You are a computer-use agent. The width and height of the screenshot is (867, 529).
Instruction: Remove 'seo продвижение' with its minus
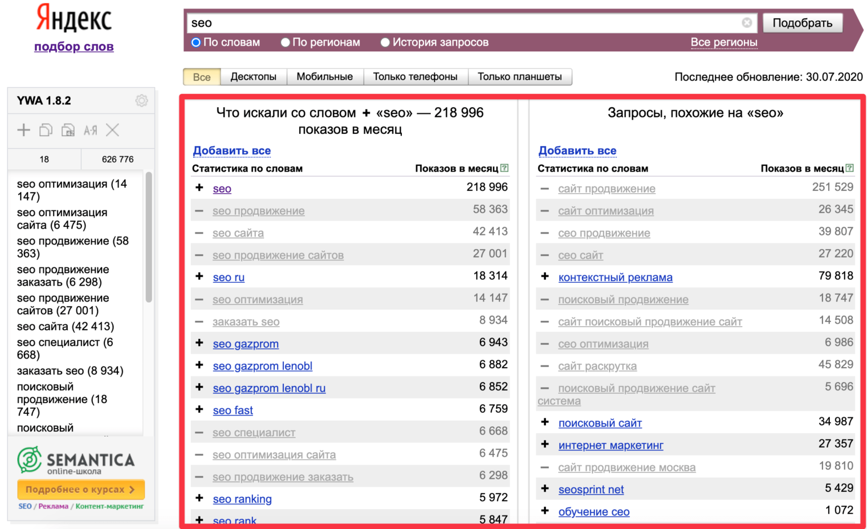click(x=199, y=211)
